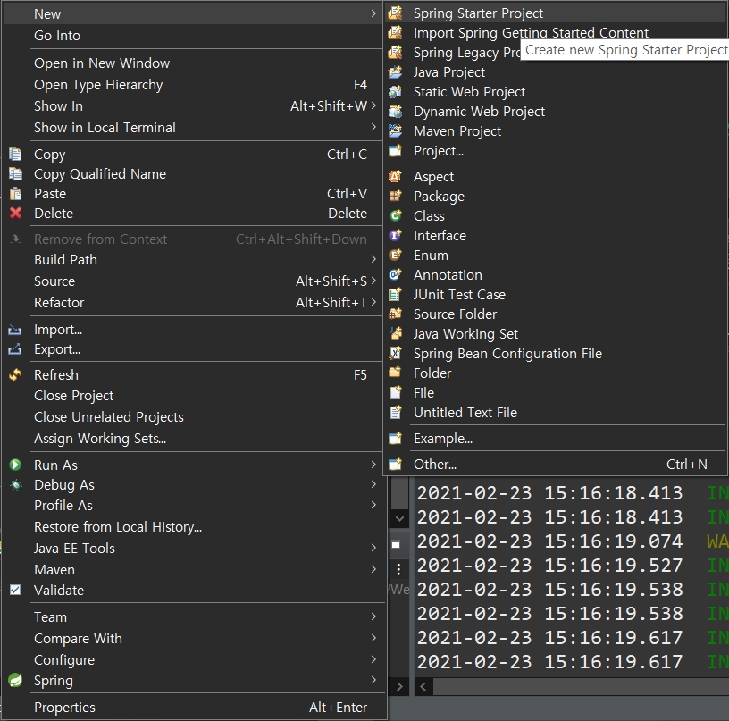Click the Java Working Set icon
Image resolution: width=729 pixels, height=721 pixels.
coord(395,334)
